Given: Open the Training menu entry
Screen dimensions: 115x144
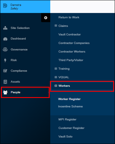Looking at the screenshot, I should (64, 69).
